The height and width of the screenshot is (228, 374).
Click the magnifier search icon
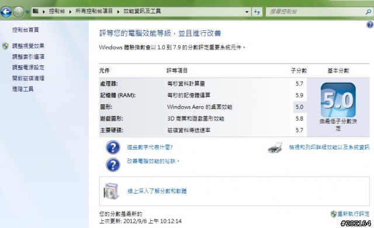[x=368, y=12]
